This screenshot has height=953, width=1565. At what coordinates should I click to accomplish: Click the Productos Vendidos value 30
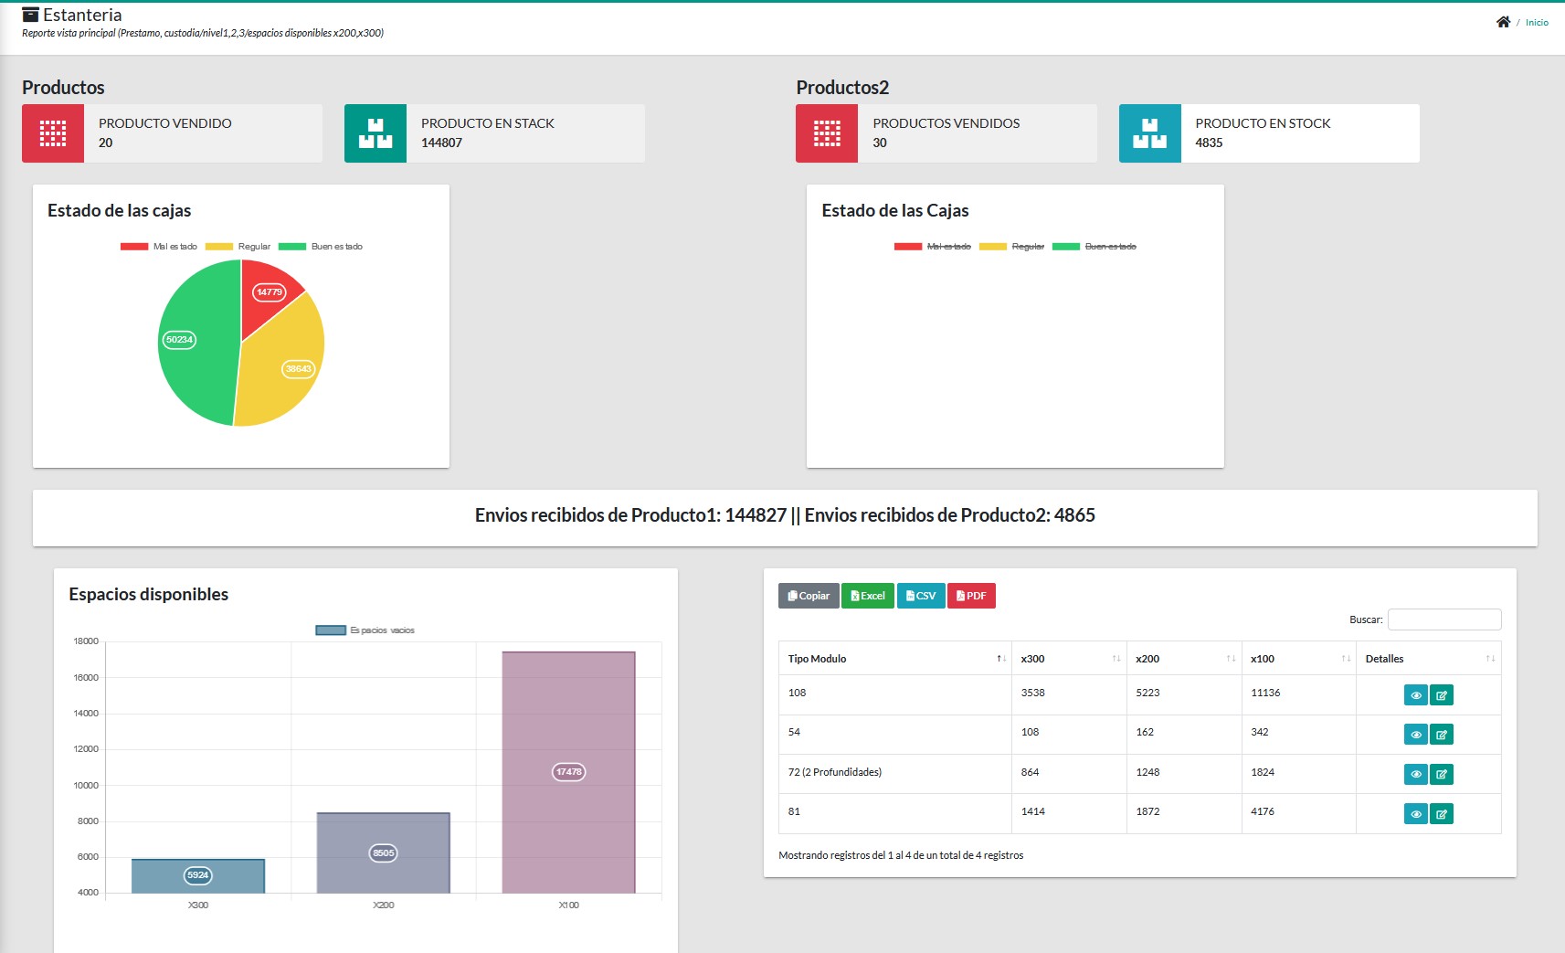pos(880,143)
